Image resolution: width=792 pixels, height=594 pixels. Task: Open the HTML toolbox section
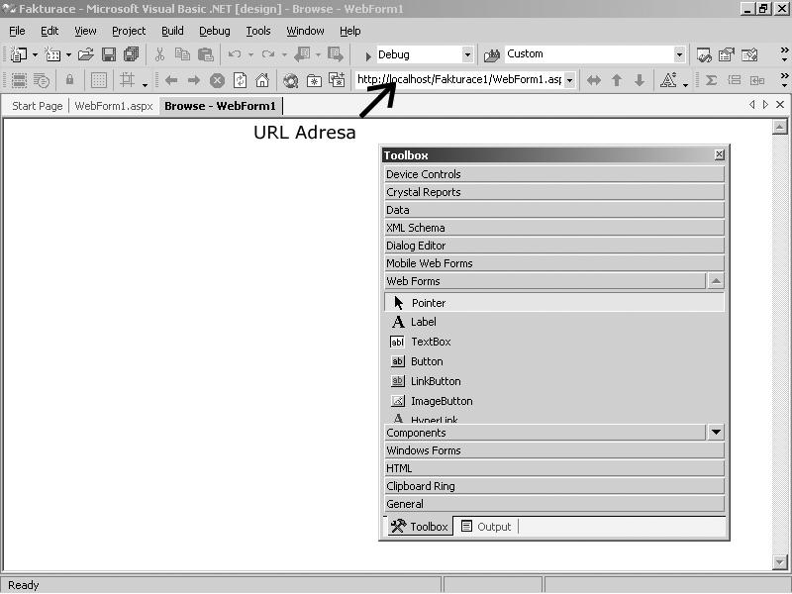click(x=554, y=468)
